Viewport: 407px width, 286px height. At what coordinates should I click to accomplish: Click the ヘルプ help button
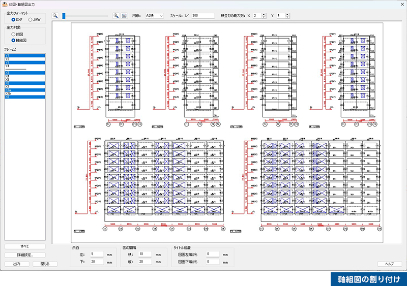tap(389, 264)
